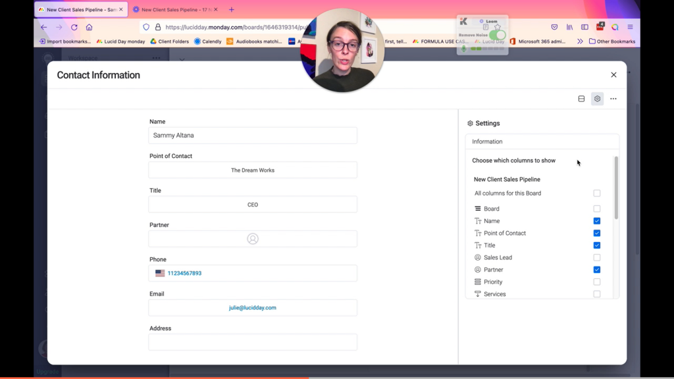Screen dimensions: 674x379
Task: Open the three-dots more options menu
Action: tap(613, 99)
